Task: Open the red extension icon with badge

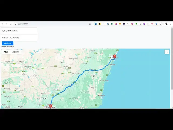Action: point(152,24)
